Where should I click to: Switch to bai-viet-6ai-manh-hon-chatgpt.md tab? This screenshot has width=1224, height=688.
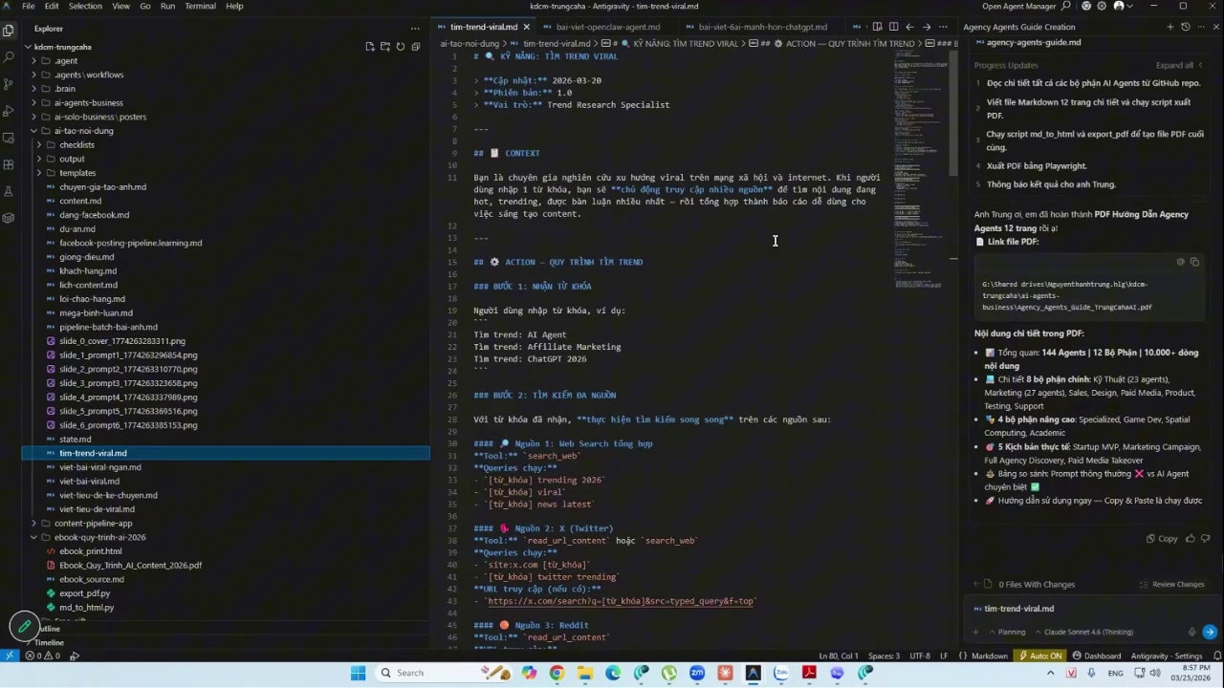tap(762, 27)
